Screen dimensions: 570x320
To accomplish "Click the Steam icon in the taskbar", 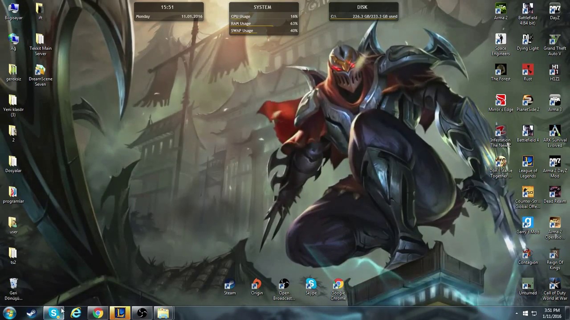I will coord(31,313).
